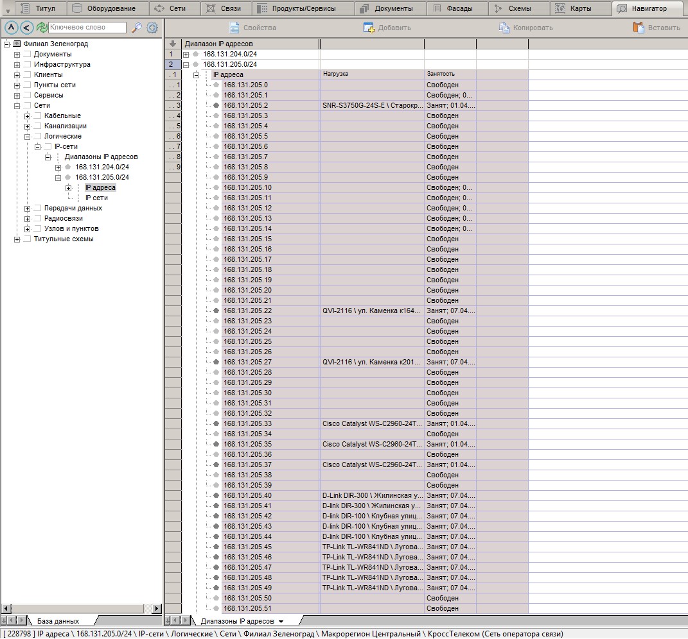Click the Добавить toolbar button
The image size is (688, 639).
[x=387, y=28]
